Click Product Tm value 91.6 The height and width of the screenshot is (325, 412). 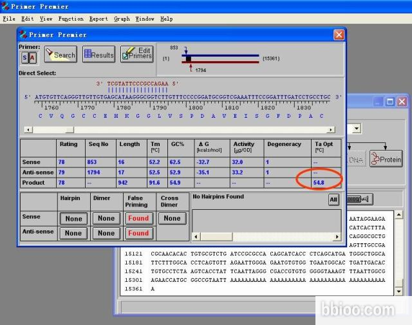[154, 183]
